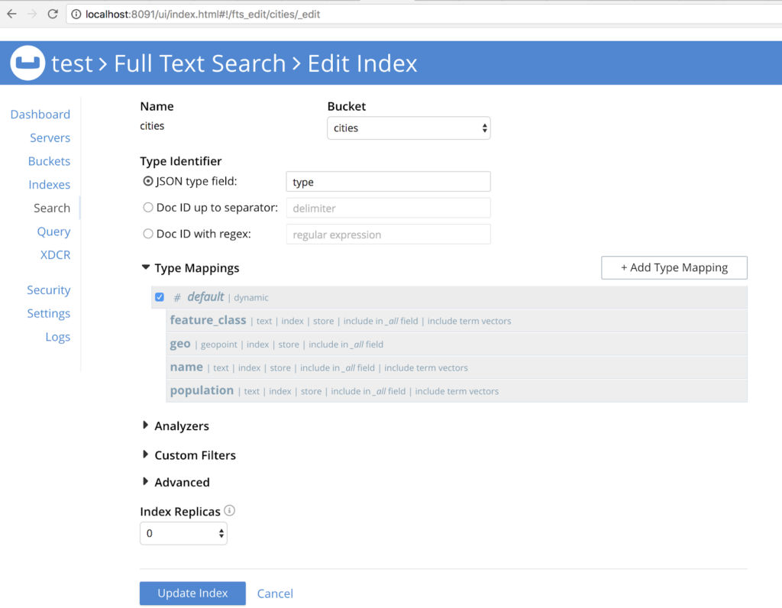Screen dimensions: 782x608
Task: Open the Bucket dropdown
Action: [409, 128]
